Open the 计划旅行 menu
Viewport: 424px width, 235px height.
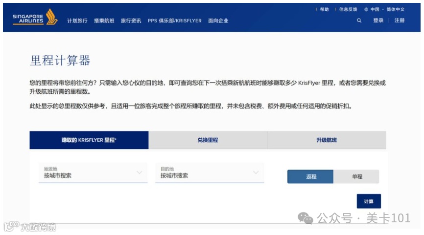[77, 21]
